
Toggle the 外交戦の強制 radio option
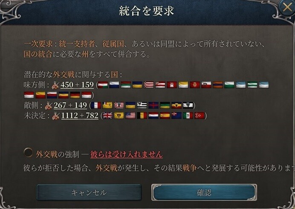click(x=29, y=153)
